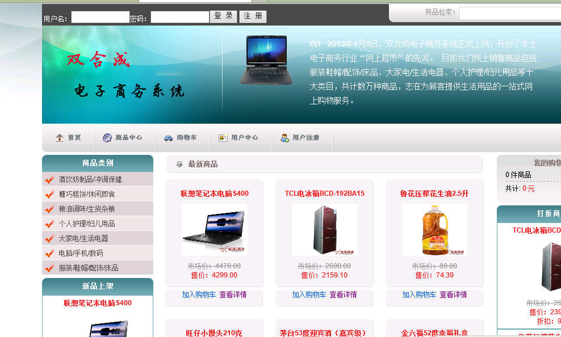Click checkmark icon beside 电脑/手机/数码

click(50, 253)
